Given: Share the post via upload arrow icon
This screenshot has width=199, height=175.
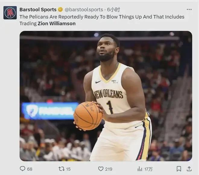Looking at the screenshot, I should [x=189, y=169].
